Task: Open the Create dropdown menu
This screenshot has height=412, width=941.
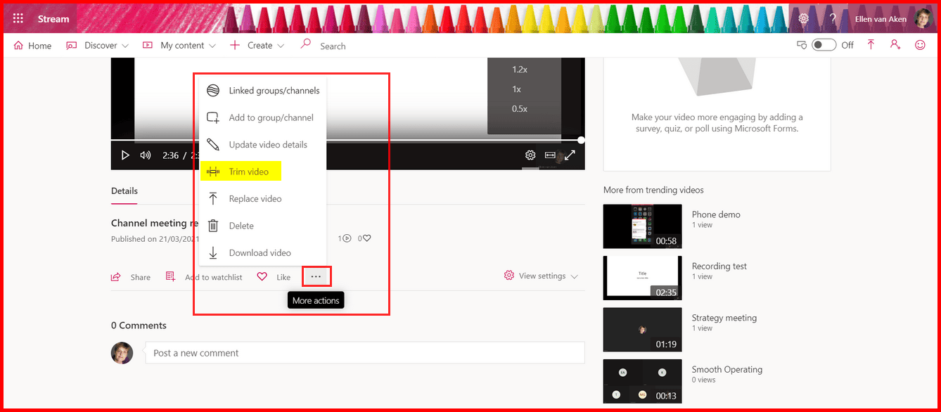Action: point(257,46)
